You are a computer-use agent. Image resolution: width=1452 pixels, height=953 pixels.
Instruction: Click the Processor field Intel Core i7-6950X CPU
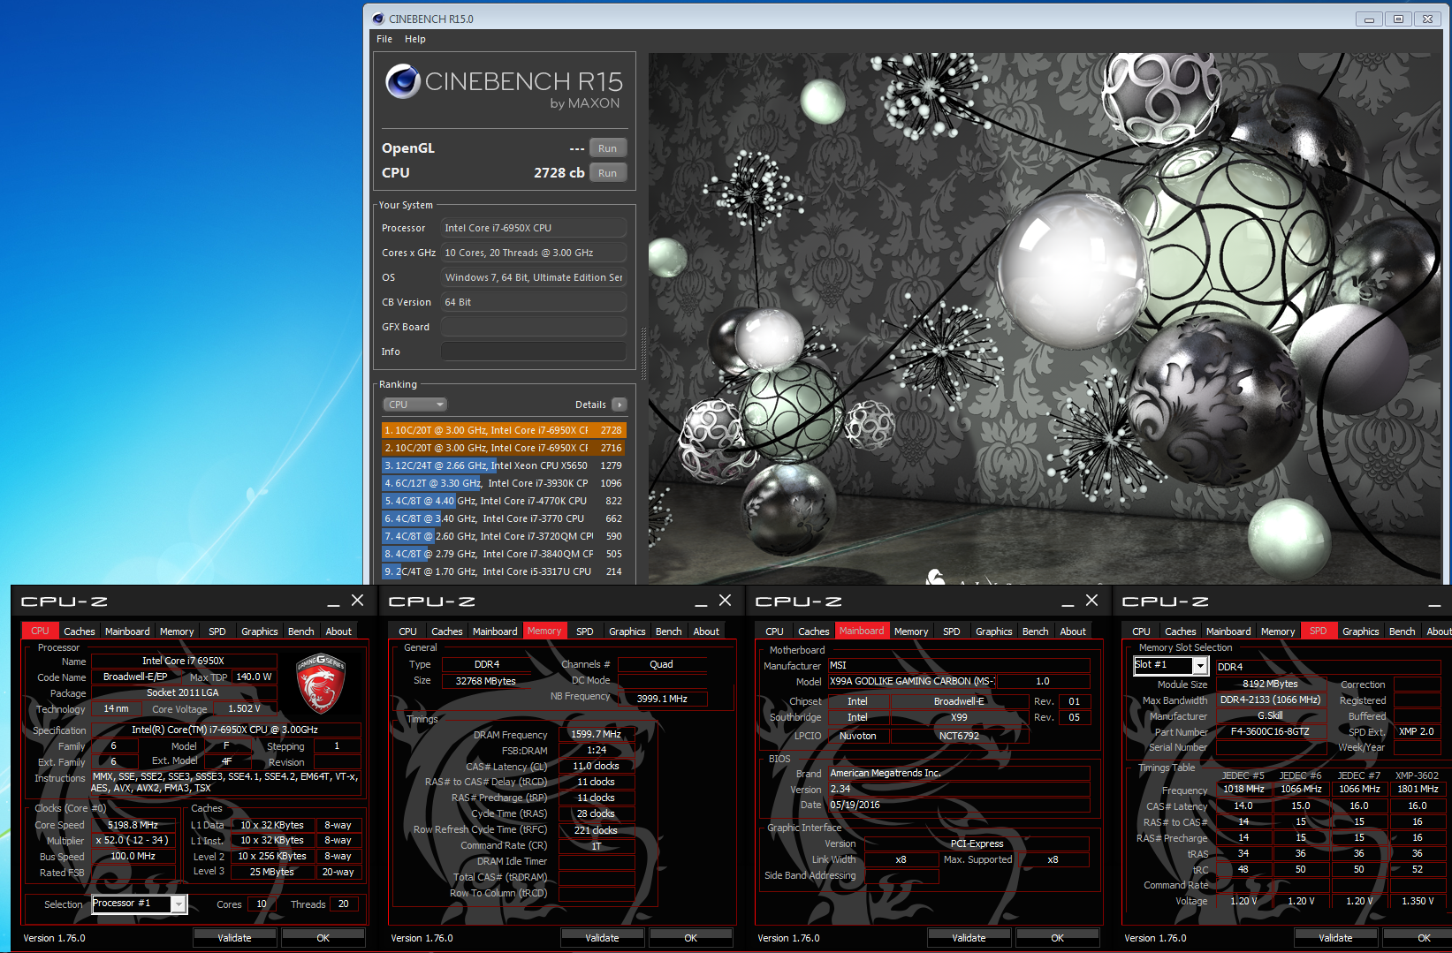click(x=534, y=228)
